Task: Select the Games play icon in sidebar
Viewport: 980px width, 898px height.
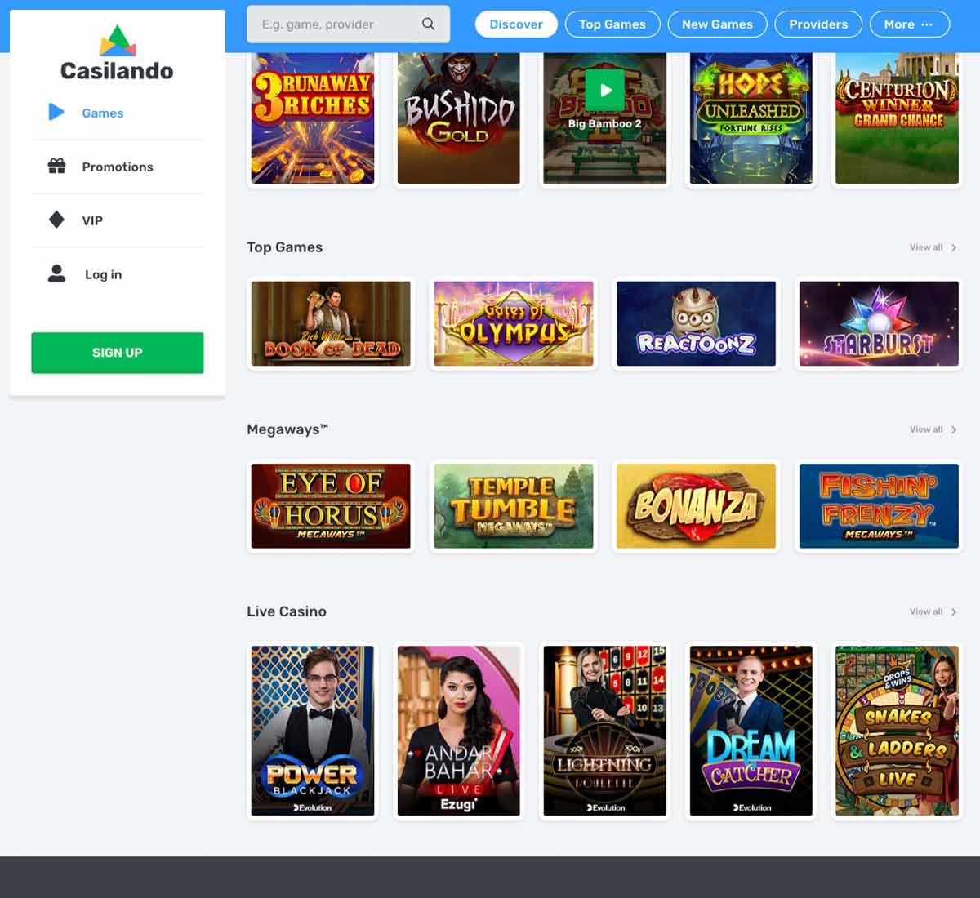Action: (x=56, y=113)
